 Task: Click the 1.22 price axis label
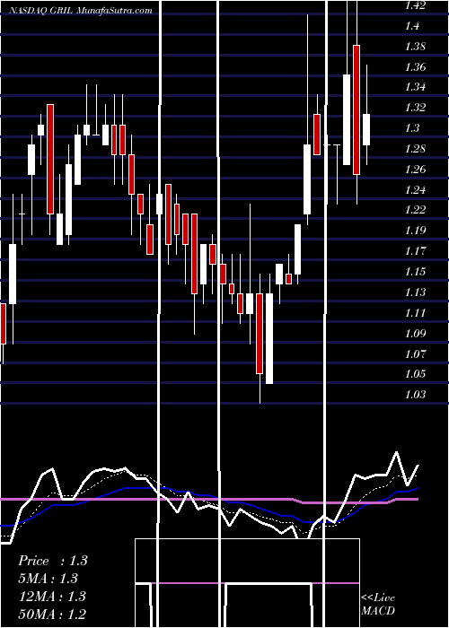click(x=415, y=210)
